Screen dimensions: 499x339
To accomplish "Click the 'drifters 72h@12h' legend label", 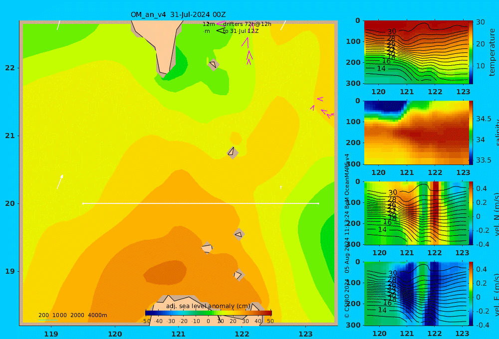I will 248,24.
